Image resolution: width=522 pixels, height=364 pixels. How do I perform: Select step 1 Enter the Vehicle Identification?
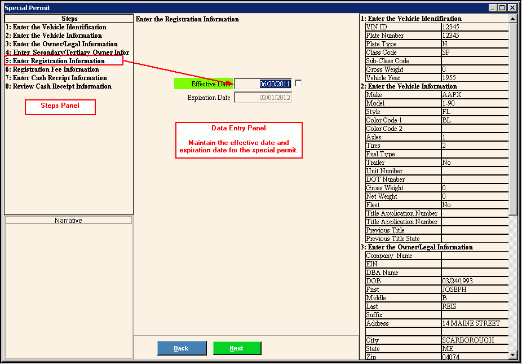click(x=56, y=27)
